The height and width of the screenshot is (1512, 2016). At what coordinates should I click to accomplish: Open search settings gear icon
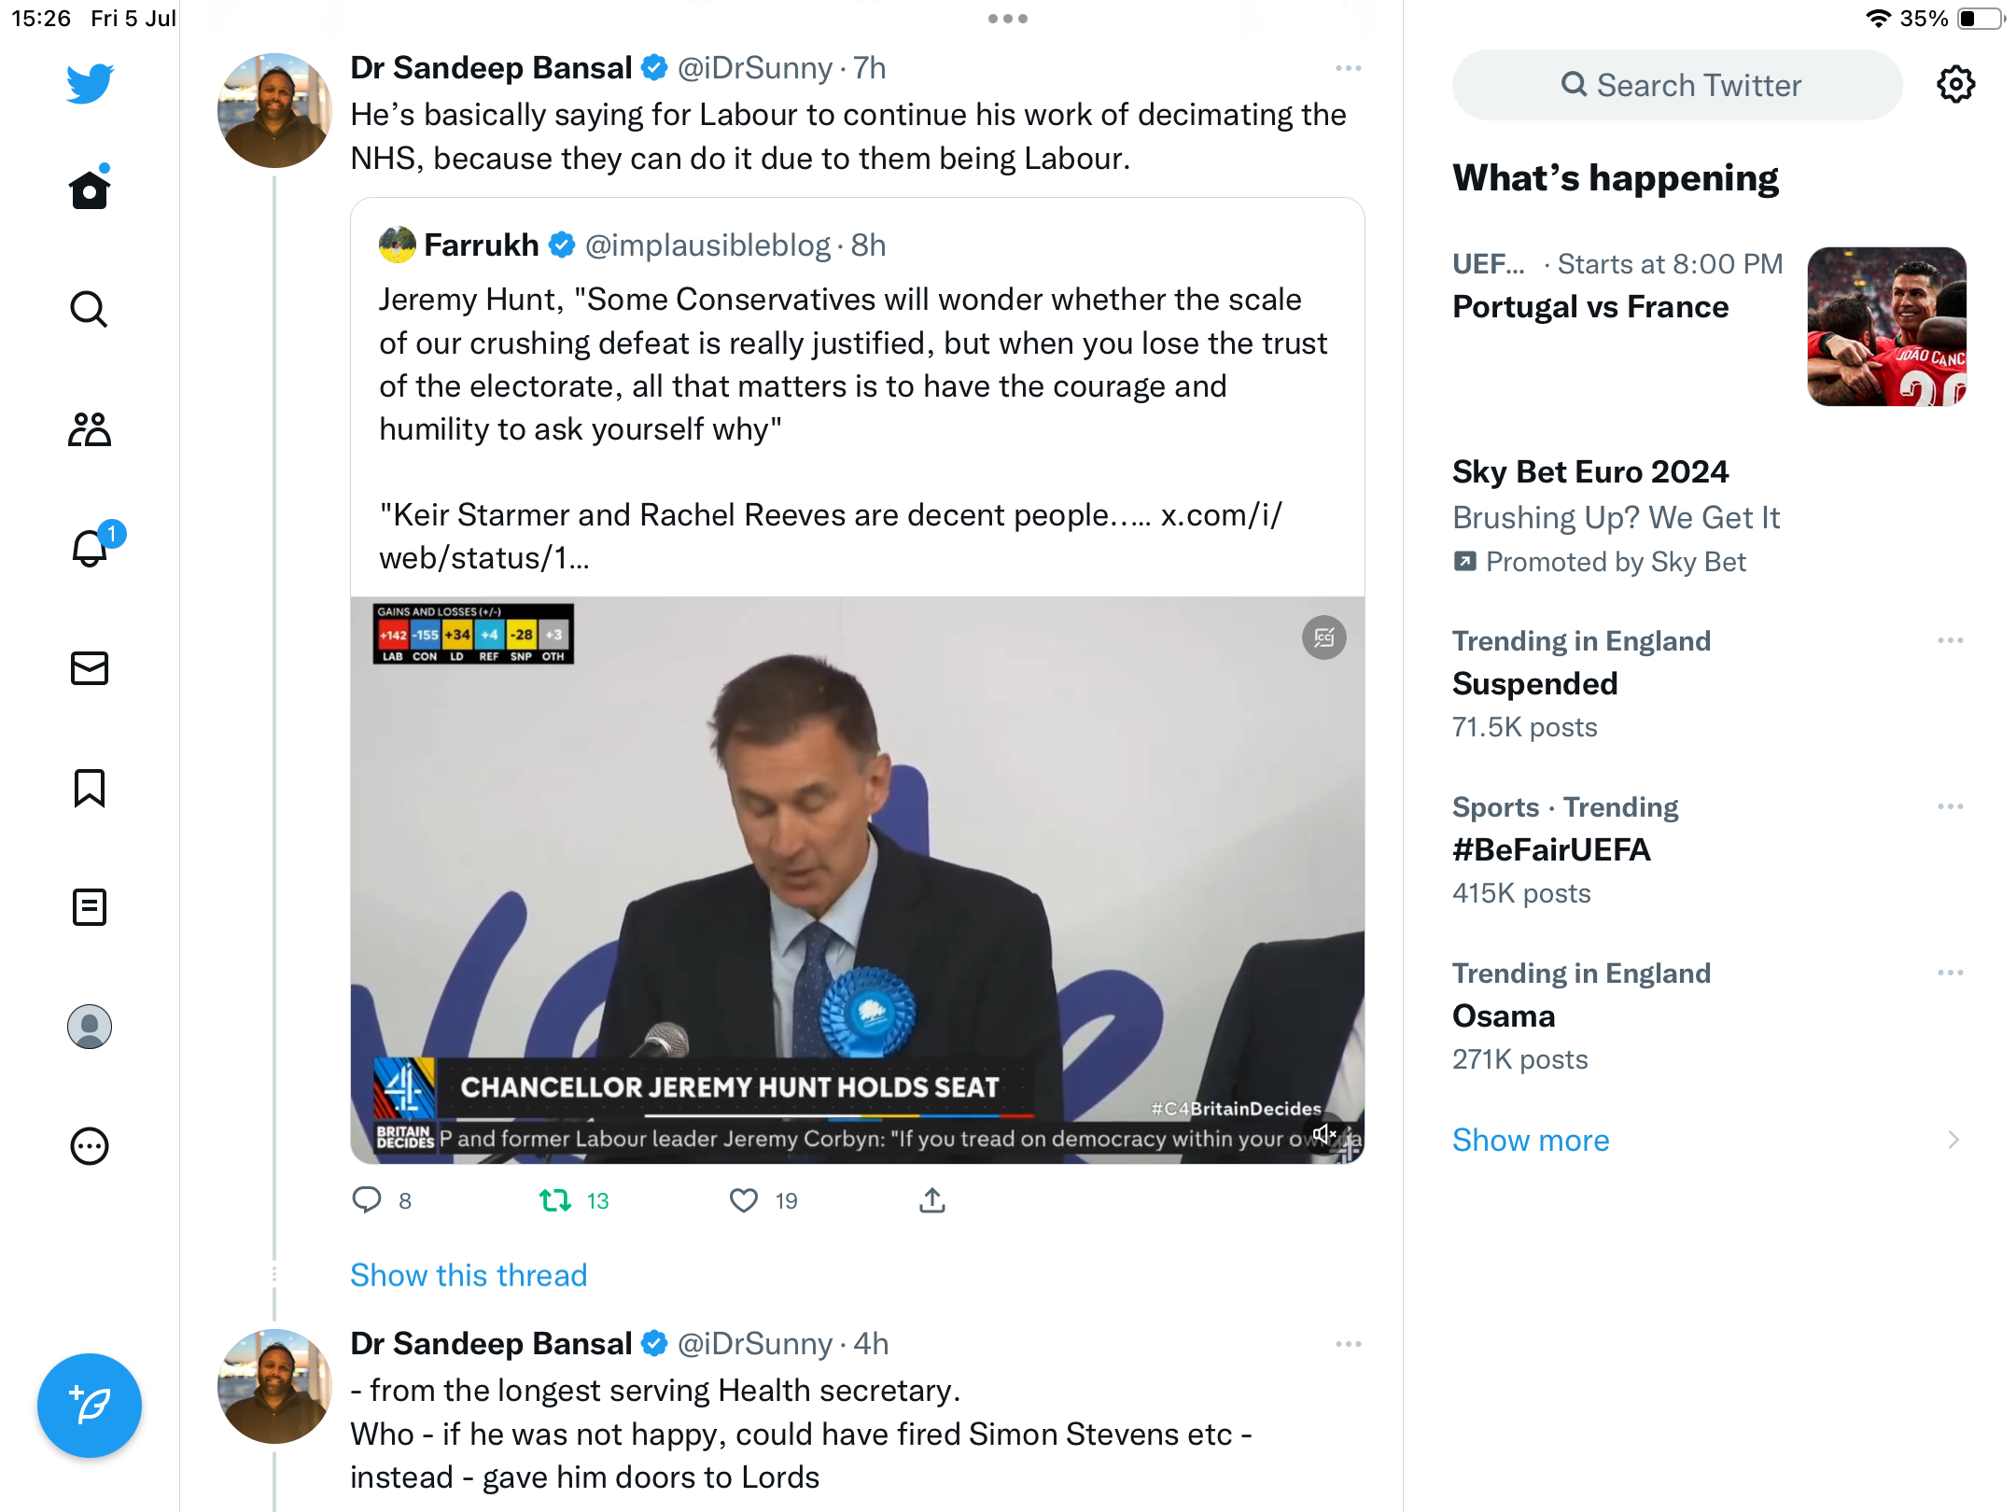(1955, 85)
